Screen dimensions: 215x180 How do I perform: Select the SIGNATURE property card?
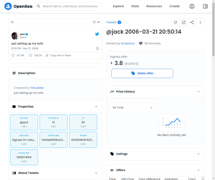[53, 140]
